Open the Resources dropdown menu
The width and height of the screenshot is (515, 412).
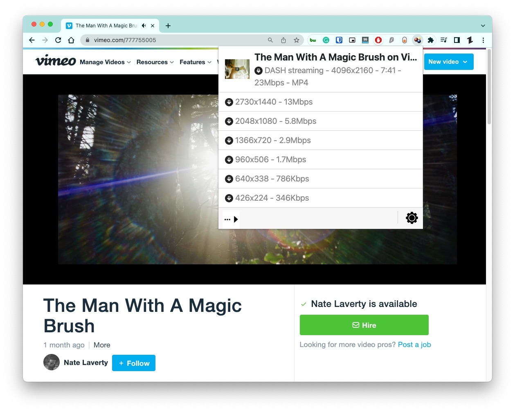point(155,62)
